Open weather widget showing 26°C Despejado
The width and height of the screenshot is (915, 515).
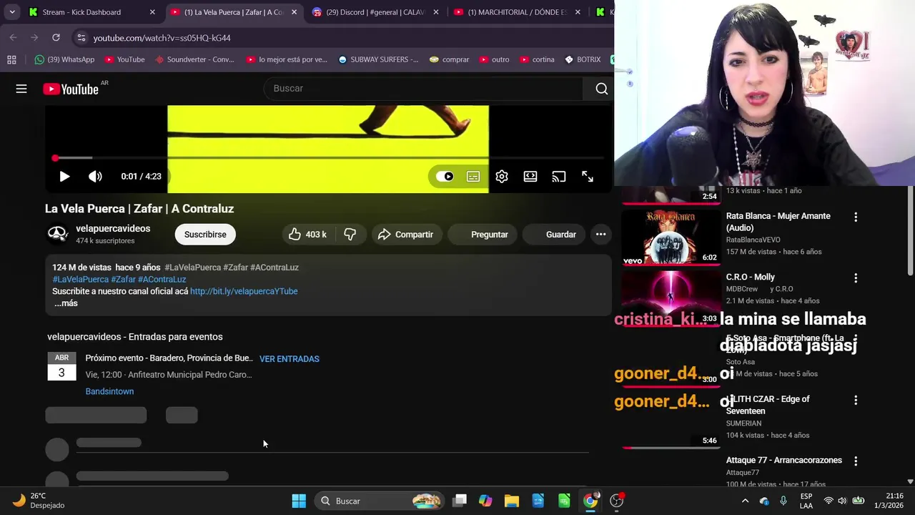(x=39, y=501)
